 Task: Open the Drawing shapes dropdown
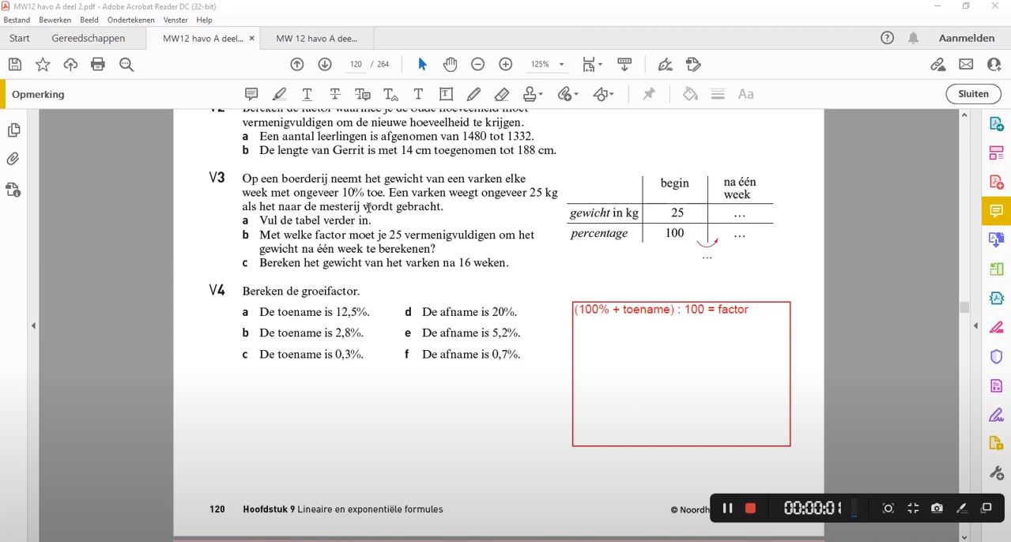coord(603,94)
